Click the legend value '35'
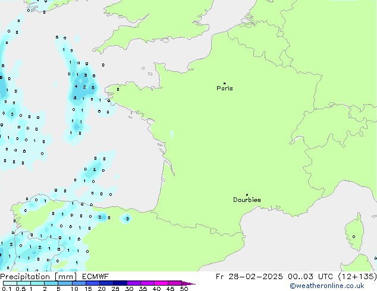 click(x=143, y=289)
